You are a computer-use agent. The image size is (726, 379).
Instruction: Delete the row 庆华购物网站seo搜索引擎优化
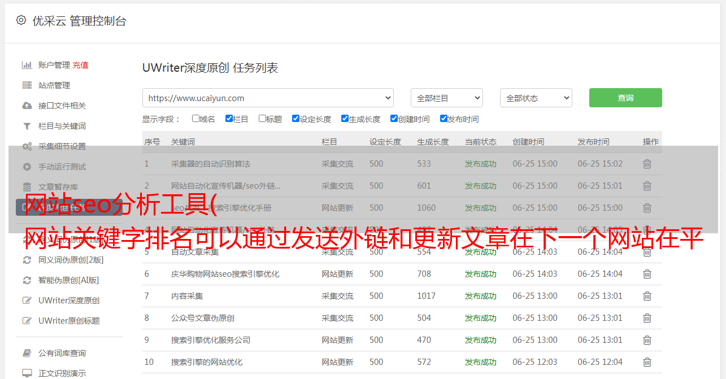[647, 274]
